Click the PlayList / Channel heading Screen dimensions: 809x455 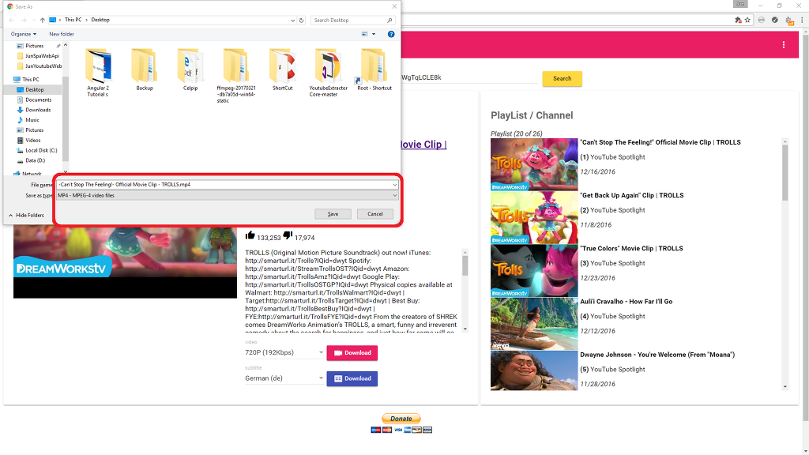pyautogui.click(x=532, y=115)
